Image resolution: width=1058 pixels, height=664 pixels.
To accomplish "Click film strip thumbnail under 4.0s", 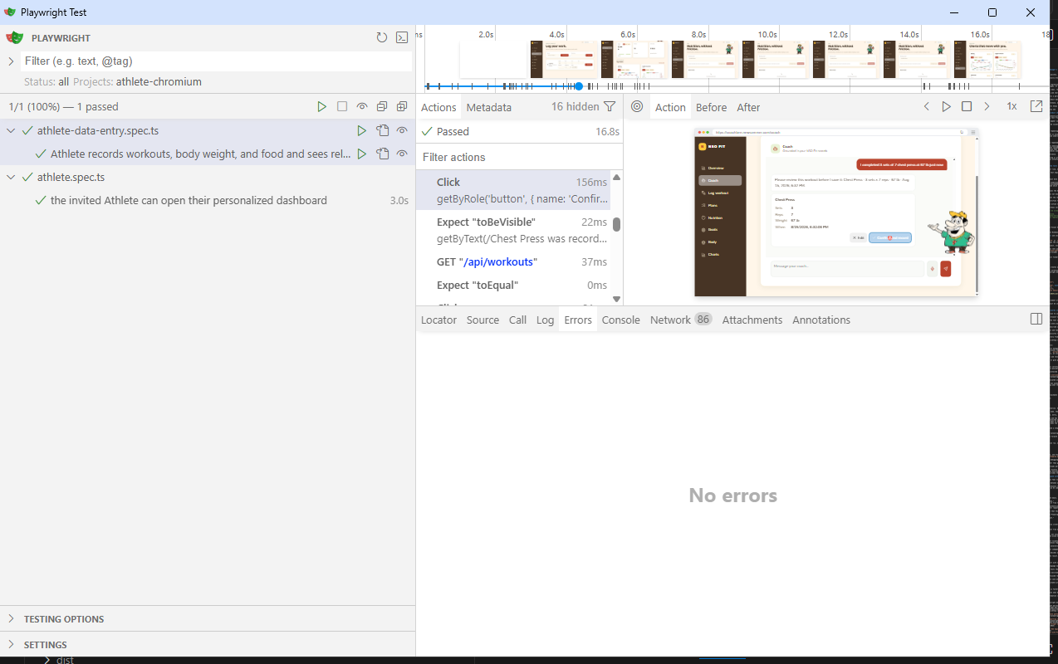I will [x=564, y=60].
